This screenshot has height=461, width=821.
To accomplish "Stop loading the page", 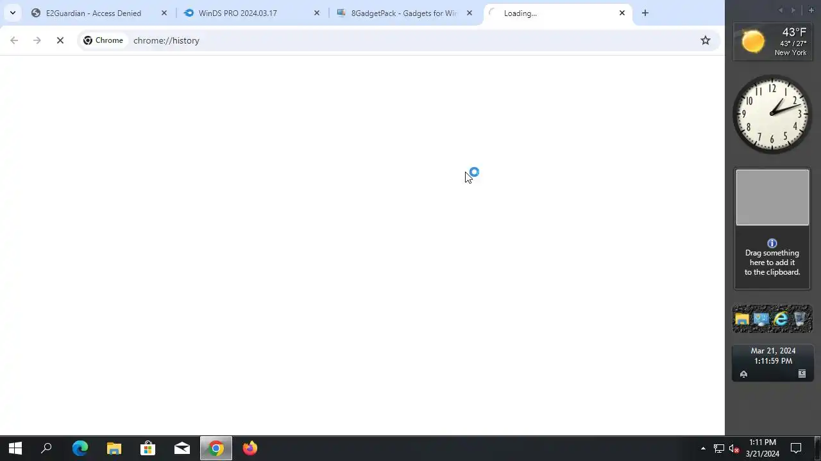I will coord(60,40).
